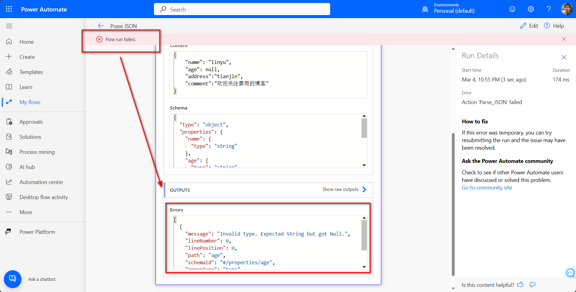The height and width of the screenshot is (292, 576).
Task: Click the Process mining icon
Action: pyautogui.click(x=9, y=152)
